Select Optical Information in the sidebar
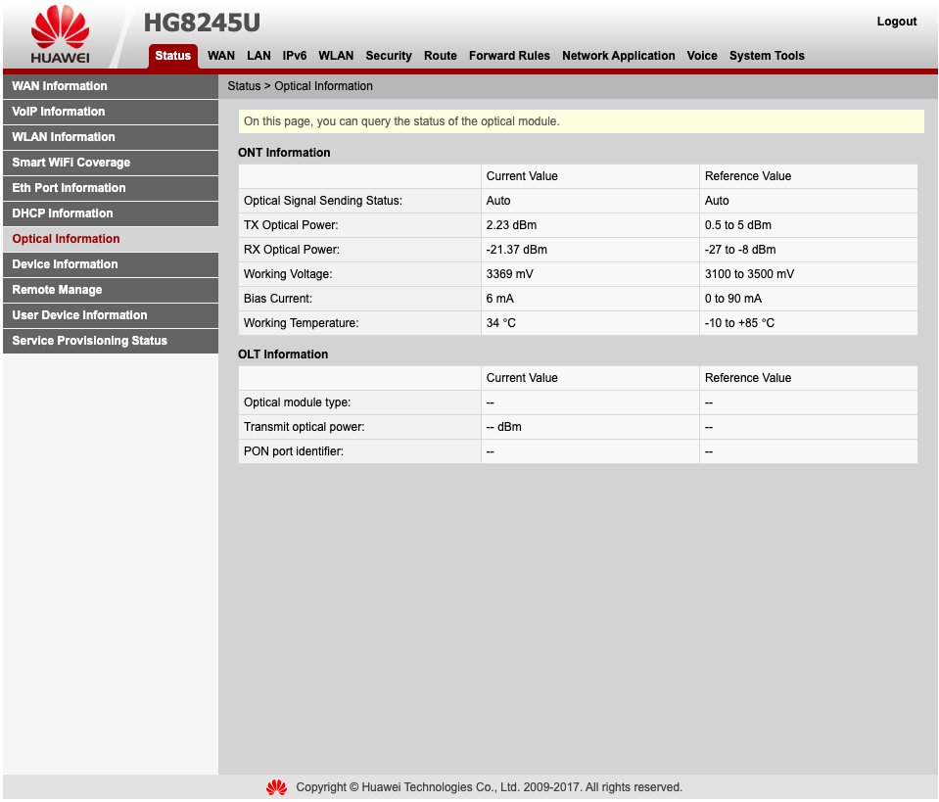This screenshot has width=939, height=802. 111,239
